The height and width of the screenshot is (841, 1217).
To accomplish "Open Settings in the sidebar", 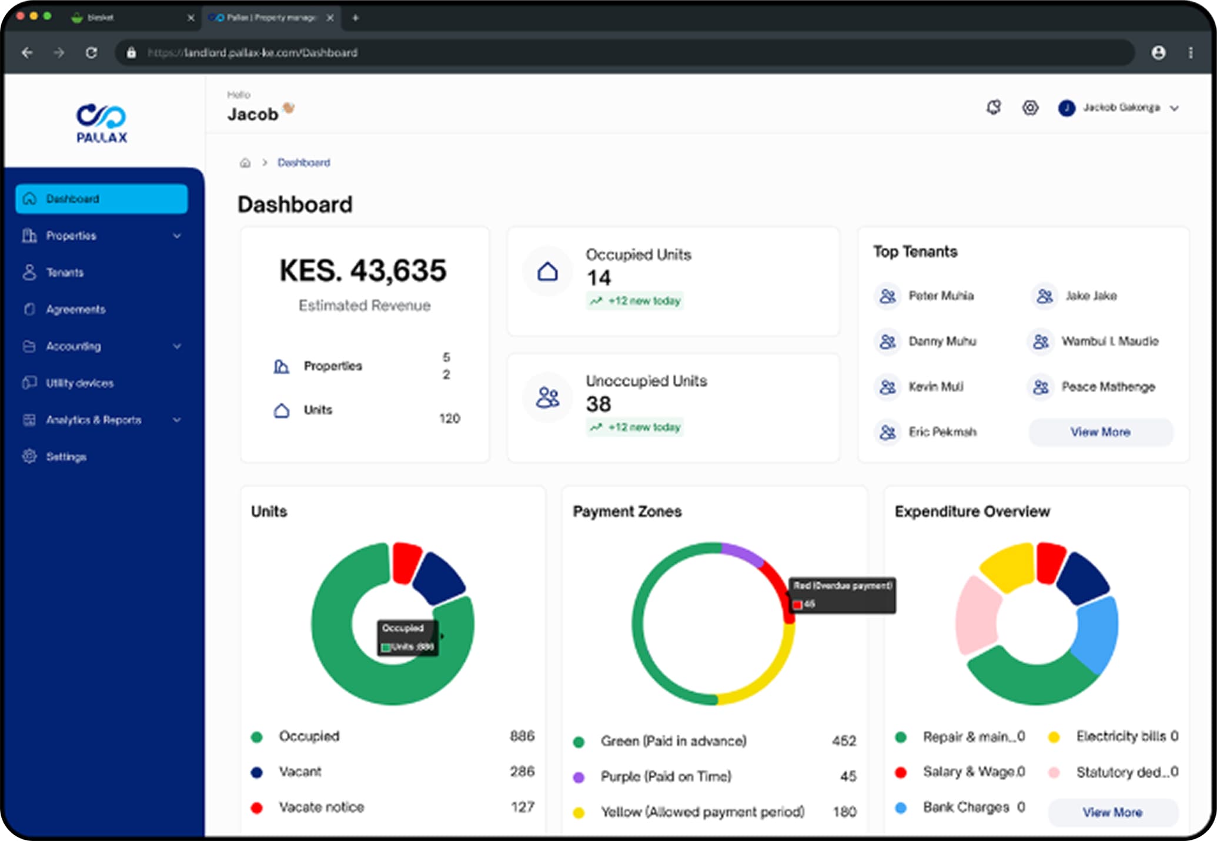I will 102,457.
